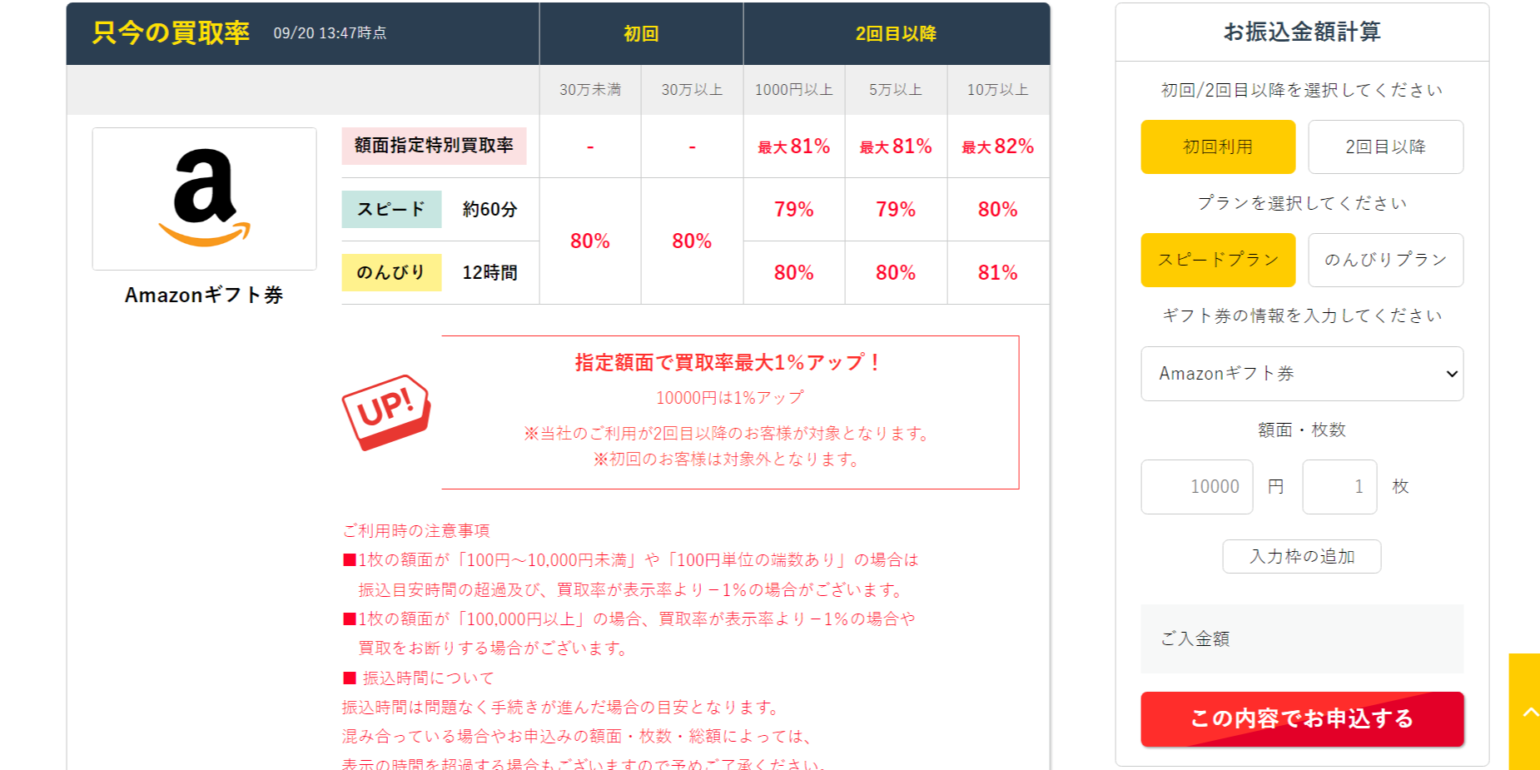Viewport: 1540px width, 770px height.
Task: Click the green スピード plan label
Action: [x=391, y=209]
